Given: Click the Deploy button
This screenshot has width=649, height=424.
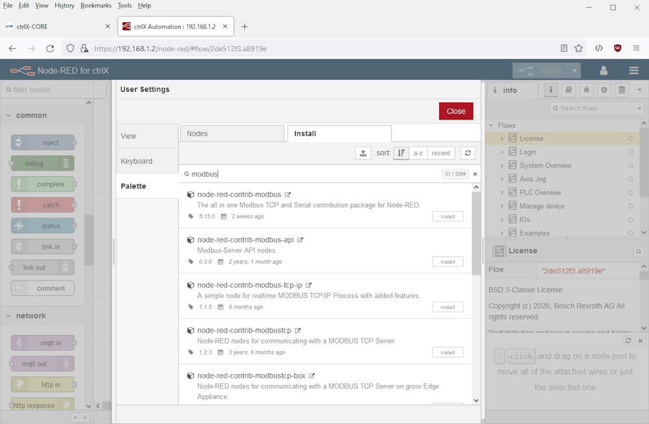Looking at the screenshot, I should pos(541,71).
